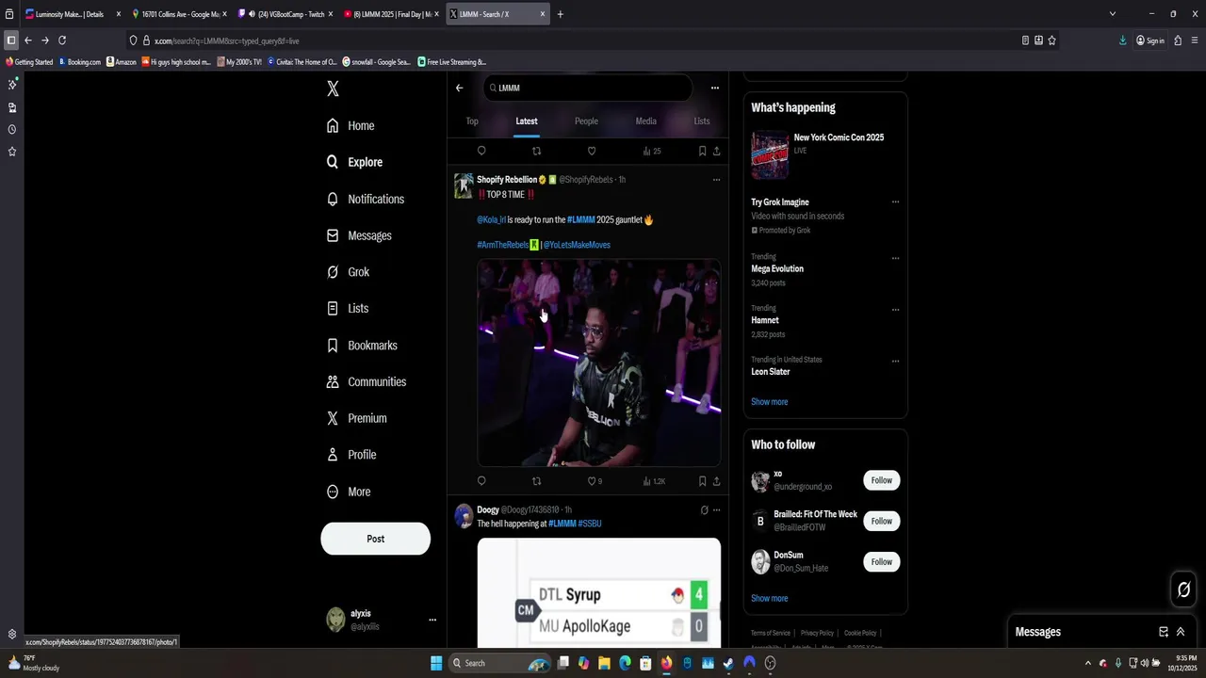Image resolution: width=1206 pixels, height=678 pixels.
Task: Click the Post button
Action: [x=375, y=539]
